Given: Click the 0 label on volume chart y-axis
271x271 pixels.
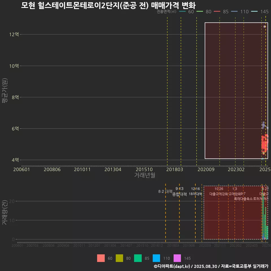Looking at the screenshot, I should (x=13, y=240).
